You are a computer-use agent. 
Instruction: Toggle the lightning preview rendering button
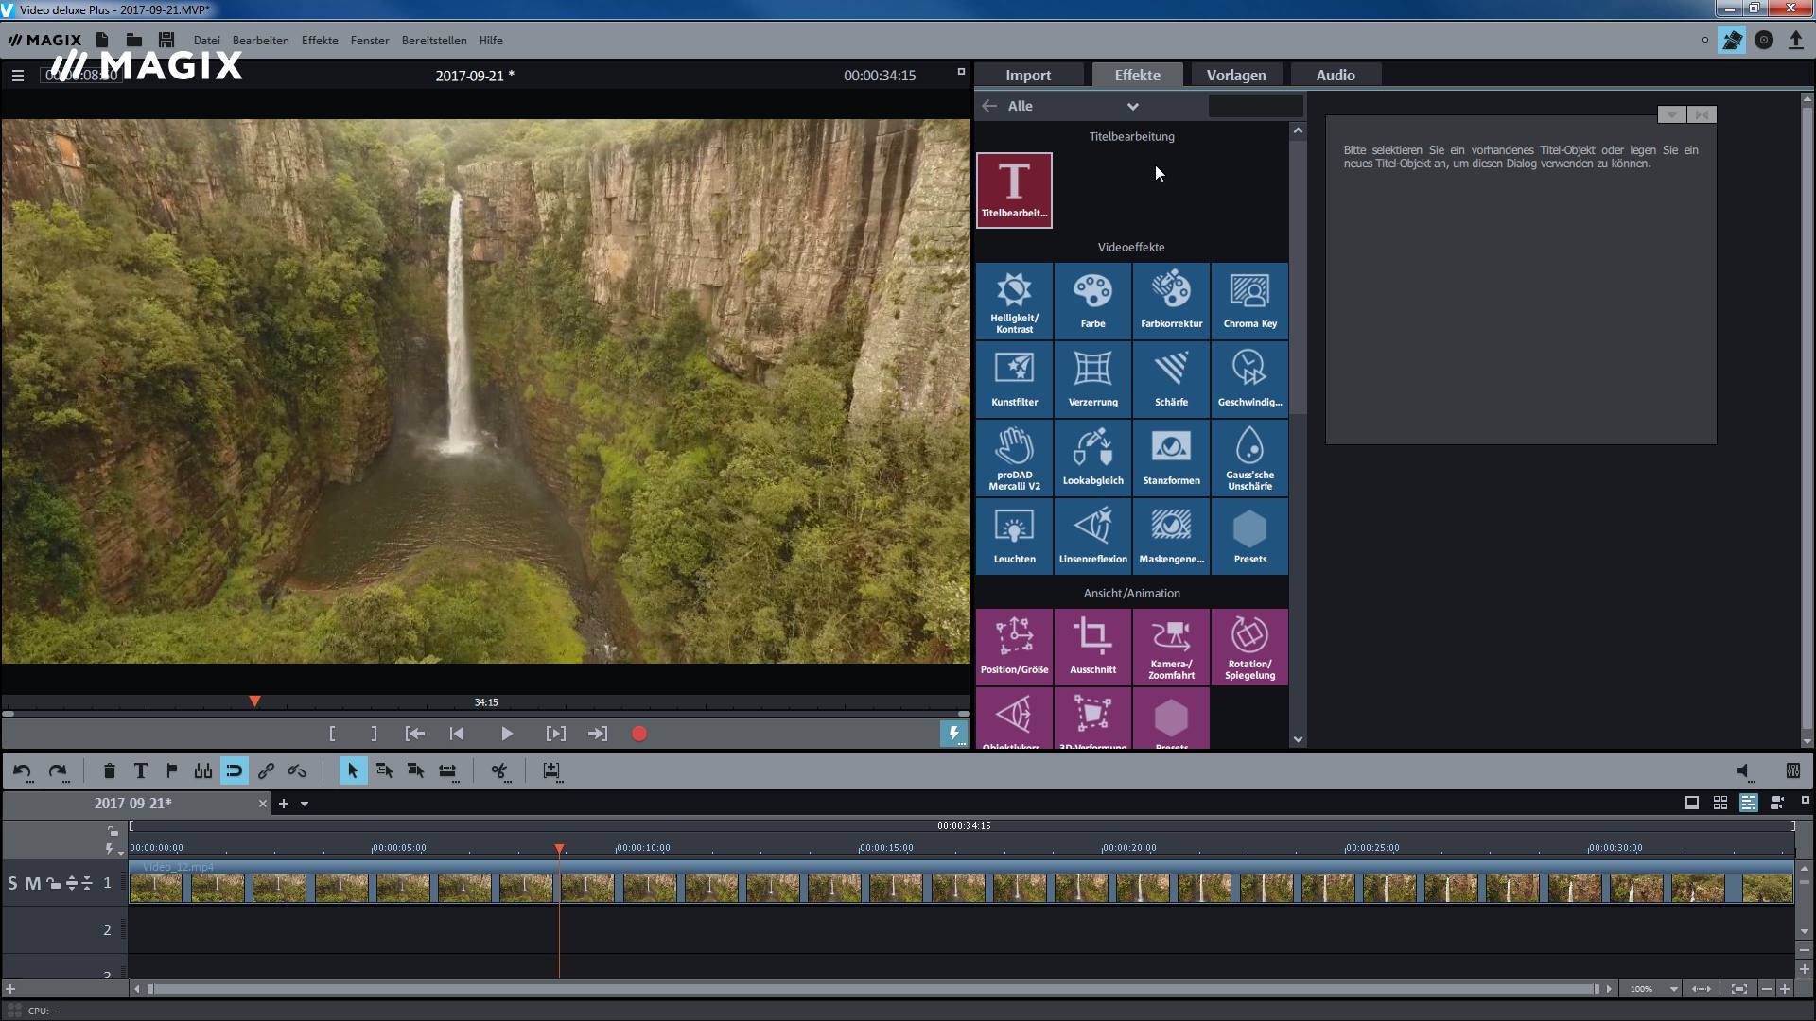(953, 734)
